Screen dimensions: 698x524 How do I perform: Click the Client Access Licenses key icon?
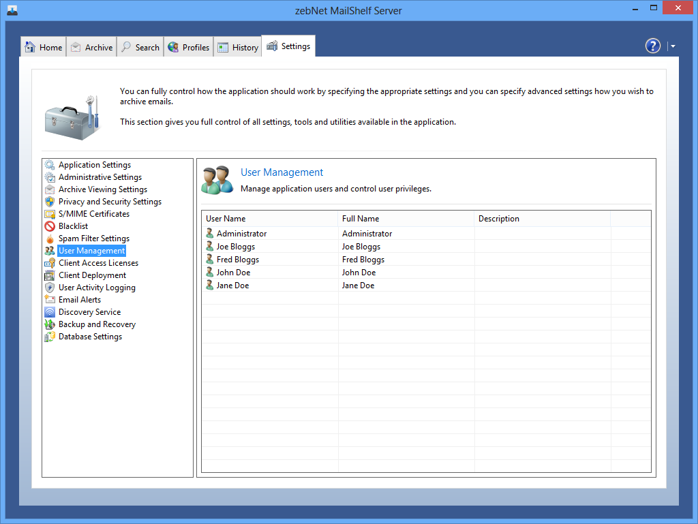tap(50, 263)
